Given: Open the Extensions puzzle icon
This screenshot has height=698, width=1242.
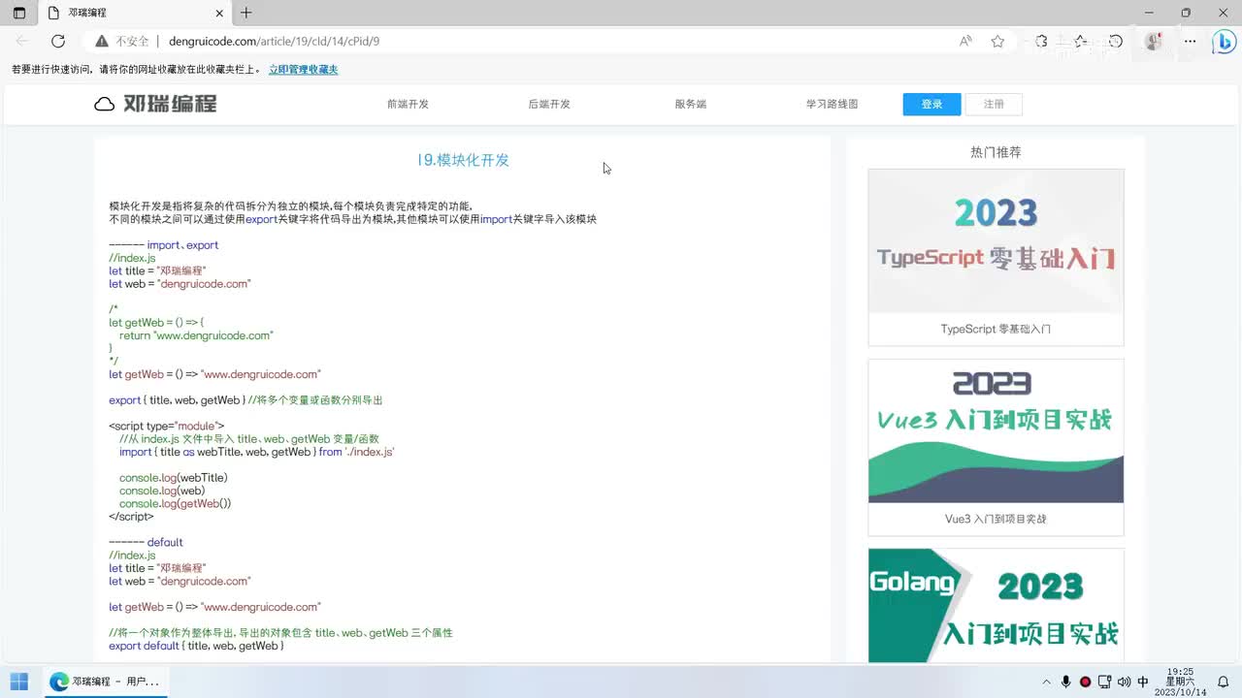Looking at the screenshot, I should click(x=1041, y=41).
